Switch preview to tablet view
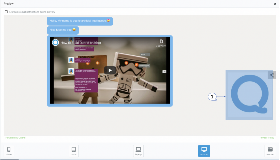 pos(74,151)
